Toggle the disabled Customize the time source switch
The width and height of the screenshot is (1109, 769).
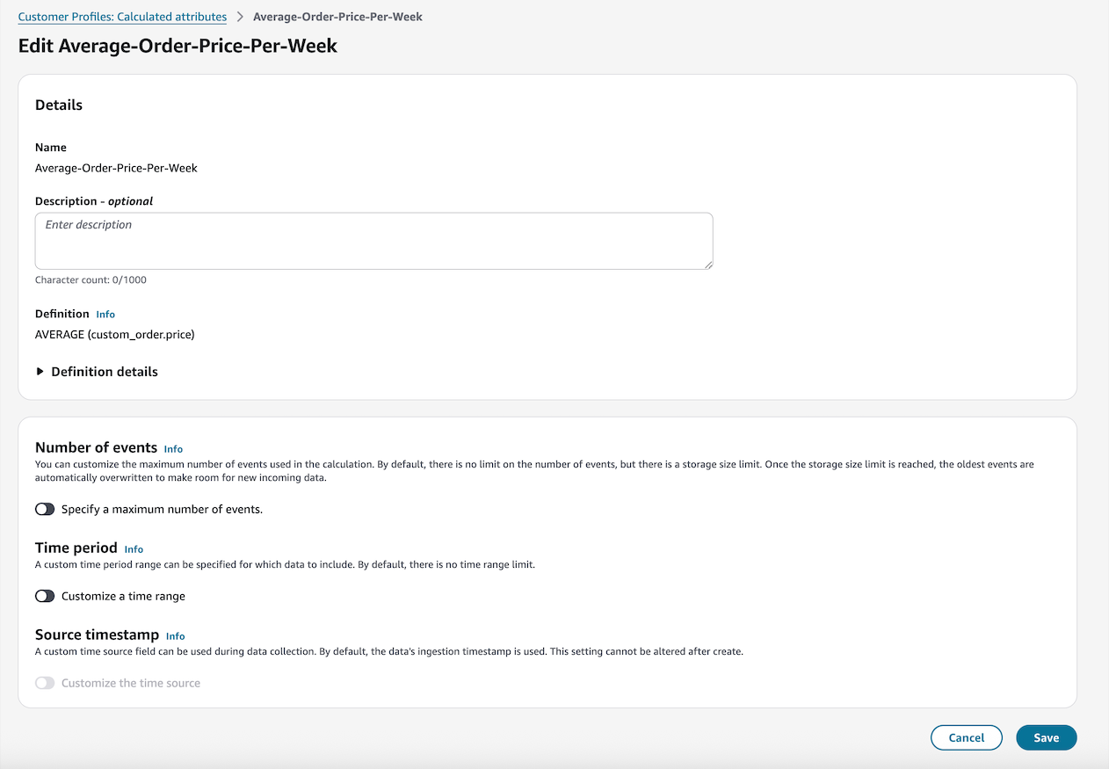45,683
